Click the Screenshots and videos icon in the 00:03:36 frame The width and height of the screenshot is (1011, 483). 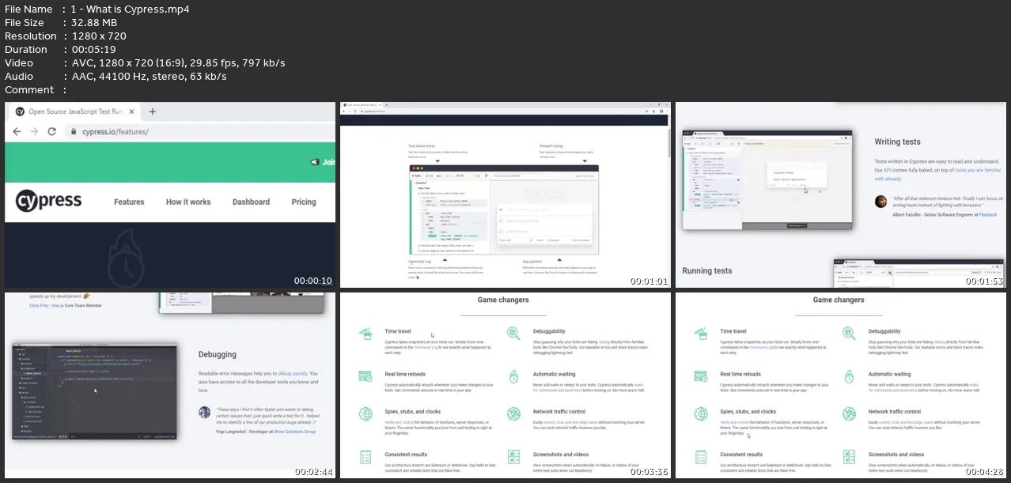point(513,457)
